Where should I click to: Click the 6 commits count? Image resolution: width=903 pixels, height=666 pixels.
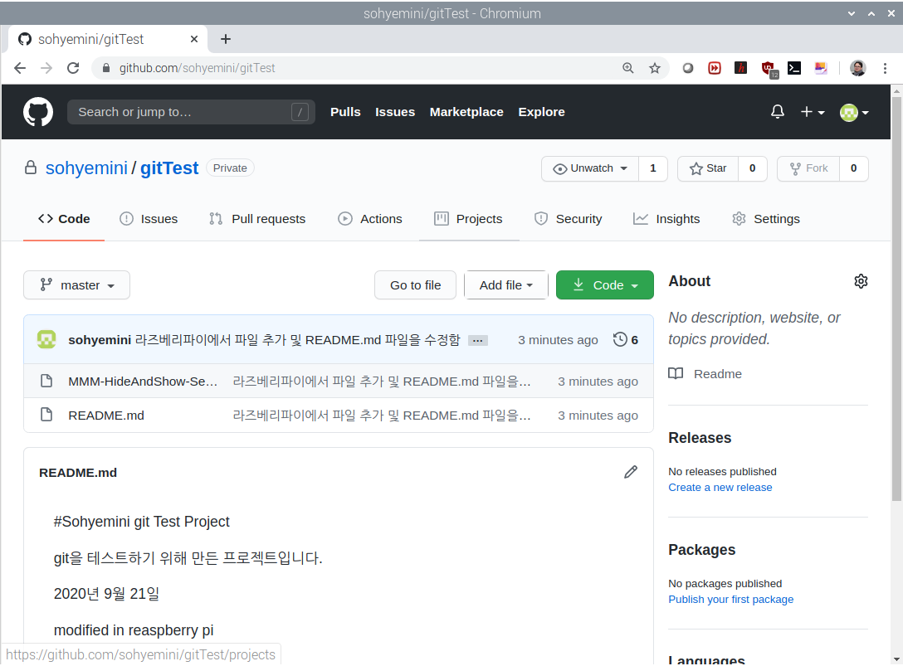[x=634, y=340]
